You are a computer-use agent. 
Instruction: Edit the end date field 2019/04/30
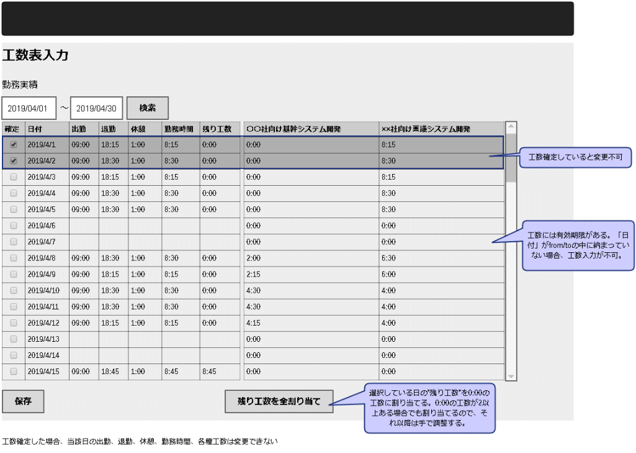click(x=96, y=108)
